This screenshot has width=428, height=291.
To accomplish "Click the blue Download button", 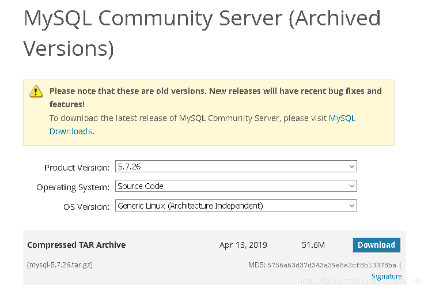I will click(376, 245).
